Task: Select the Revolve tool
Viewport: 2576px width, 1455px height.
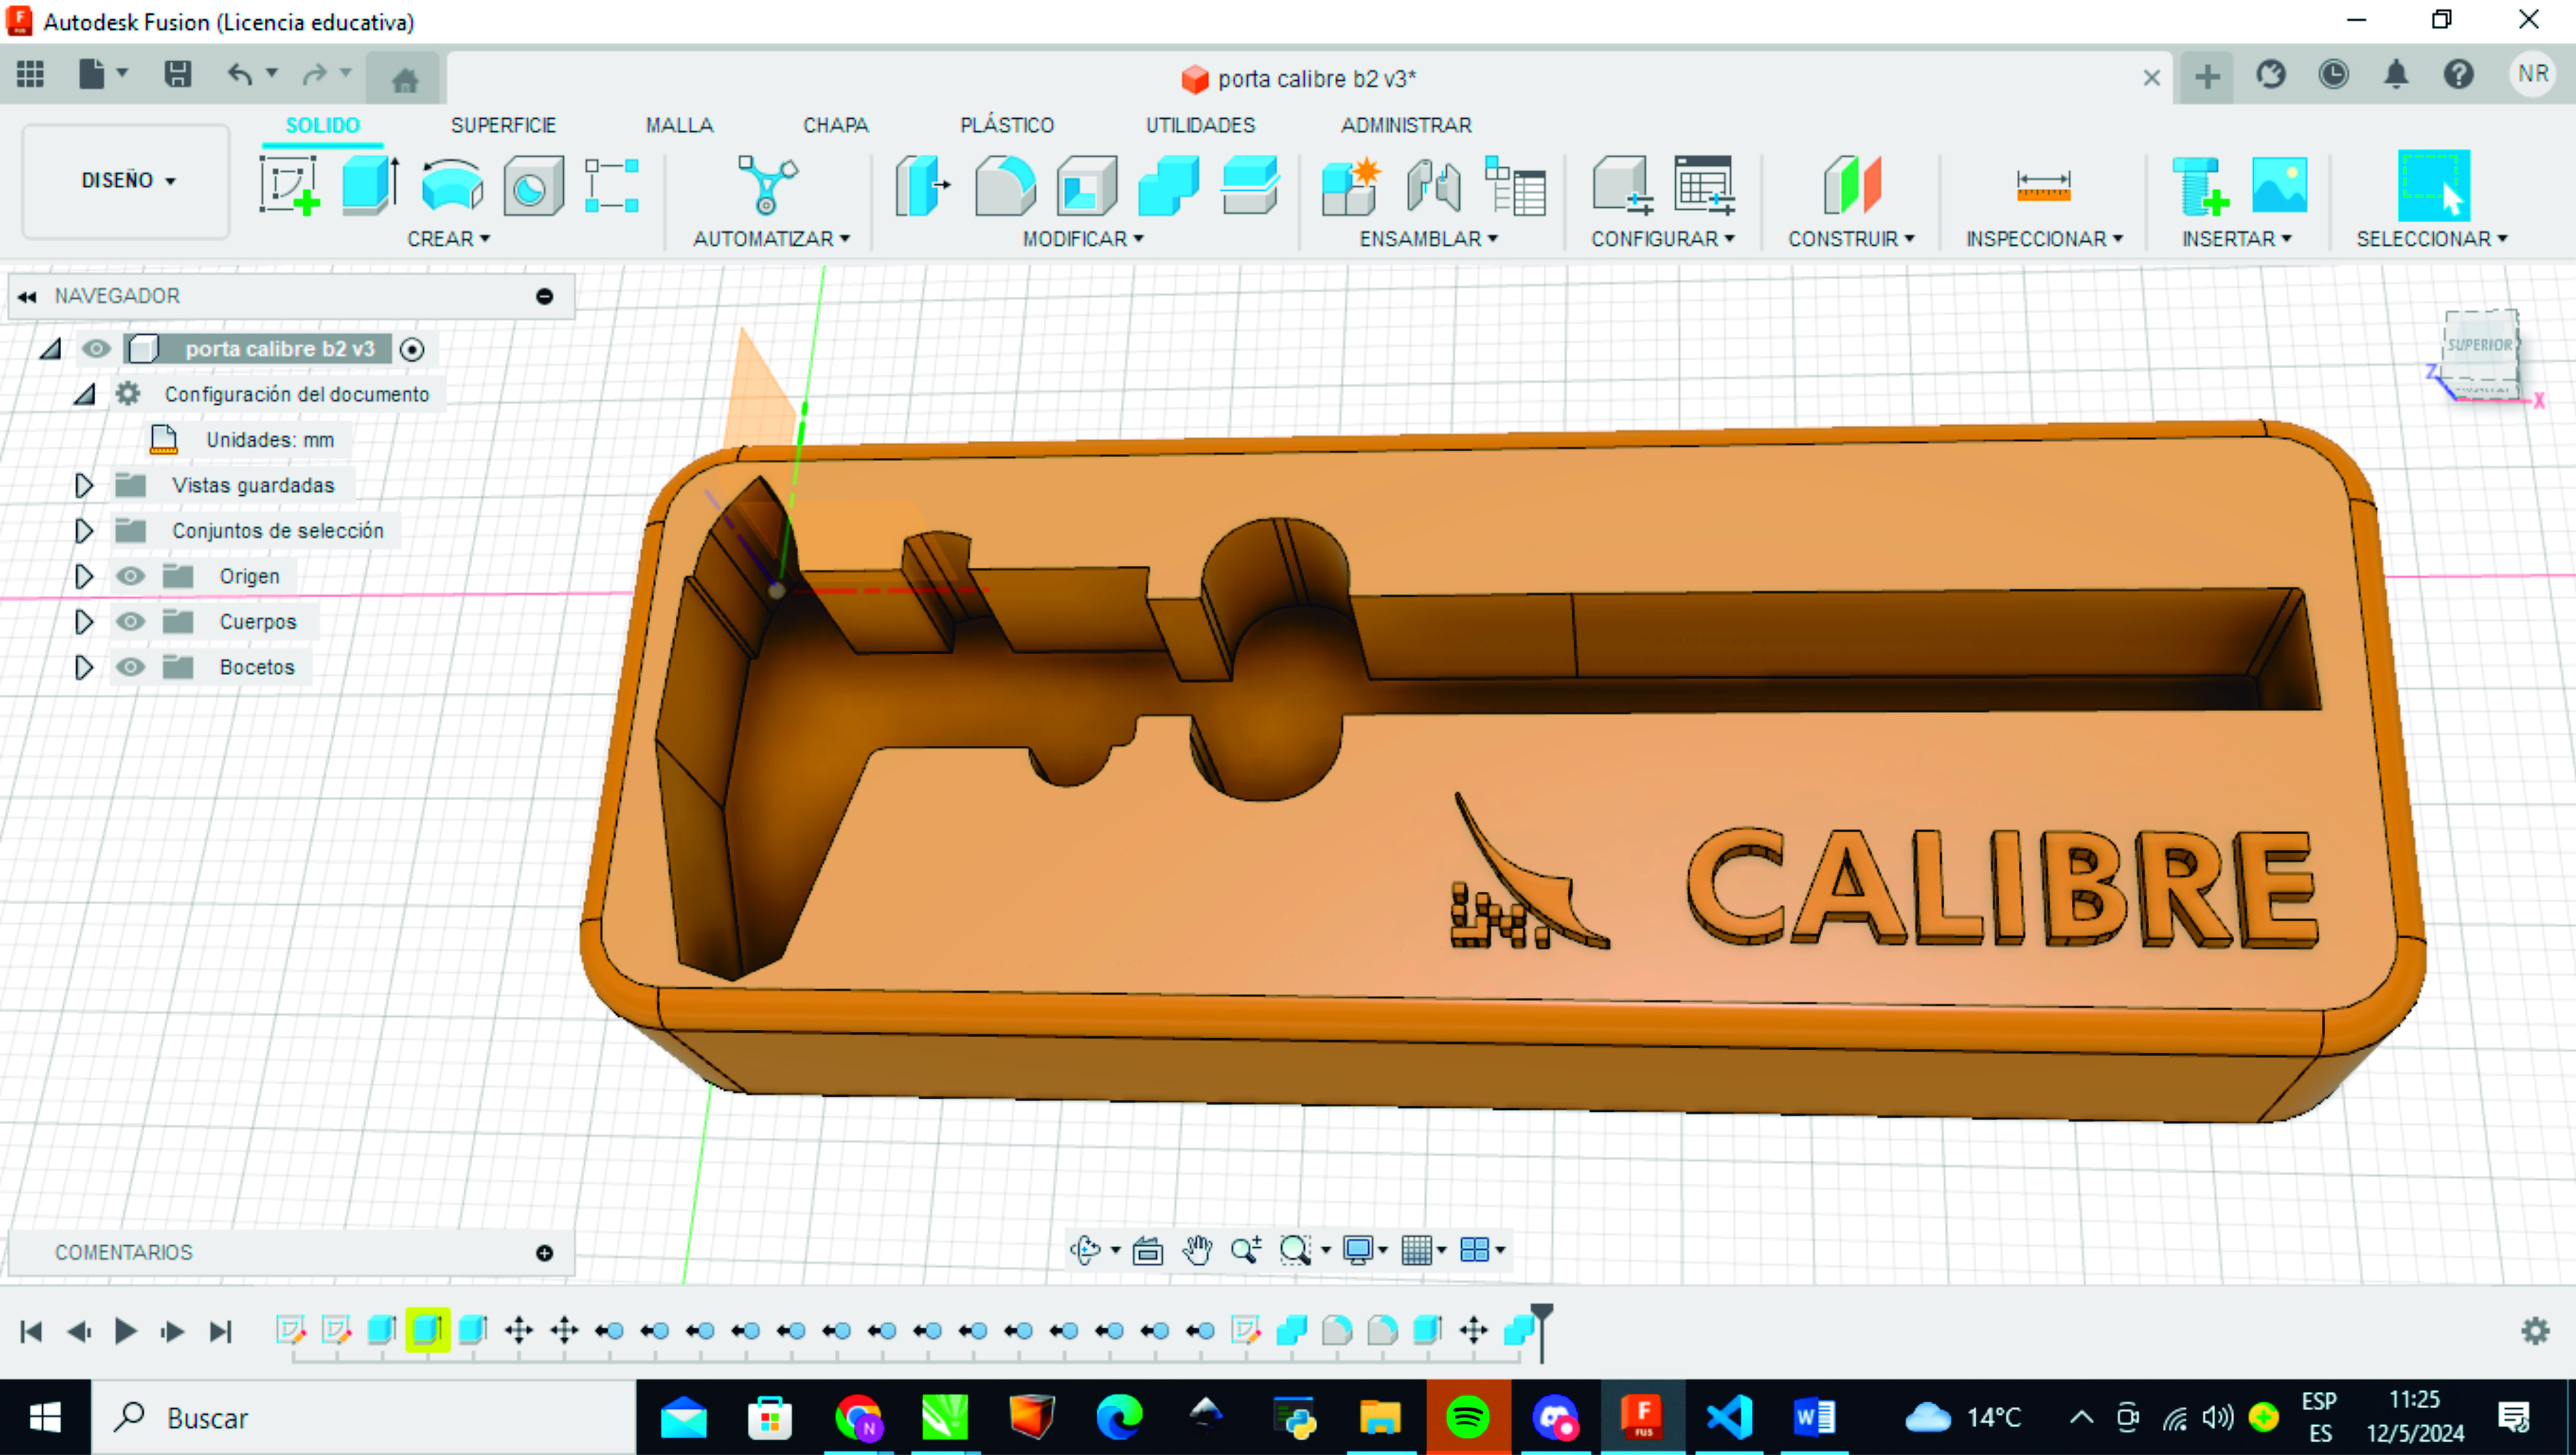Action: click(452, 185)
